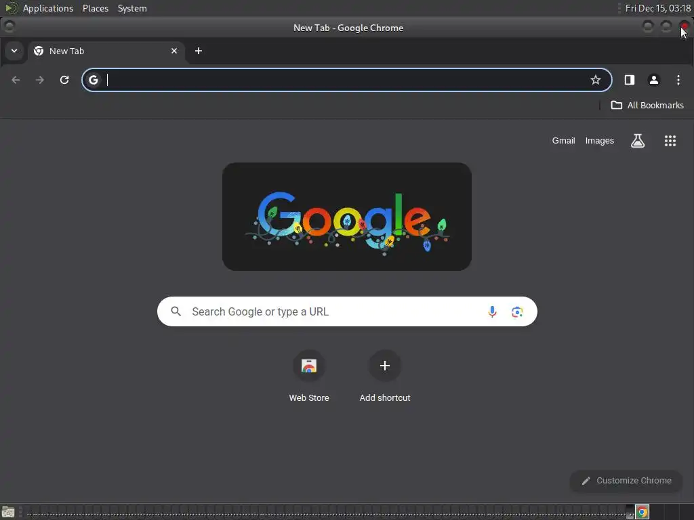Open a new tab with plus button

coord(199,51)
